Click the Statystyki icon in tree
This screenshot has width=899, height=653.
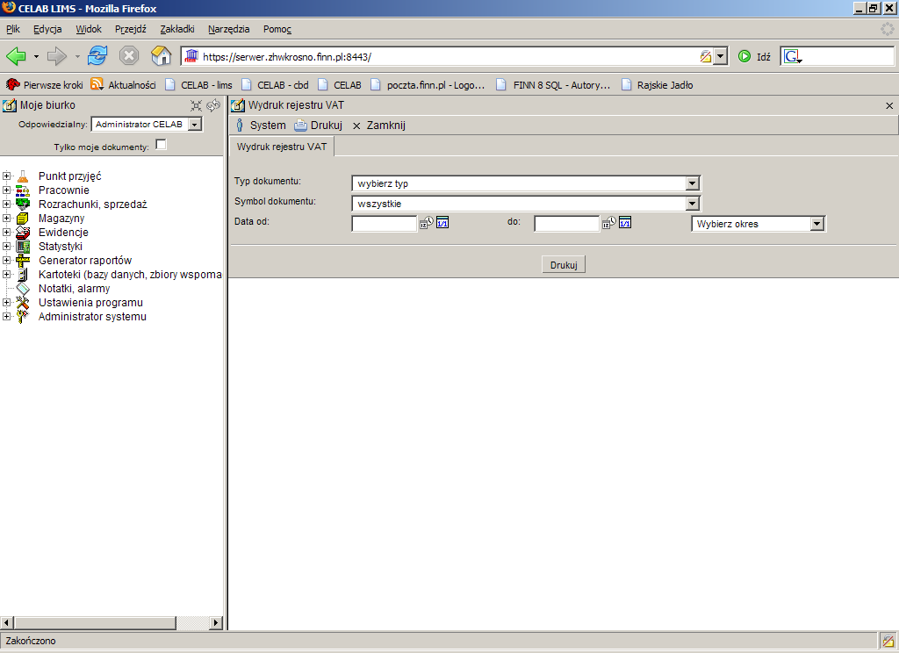tap(22, 246)
